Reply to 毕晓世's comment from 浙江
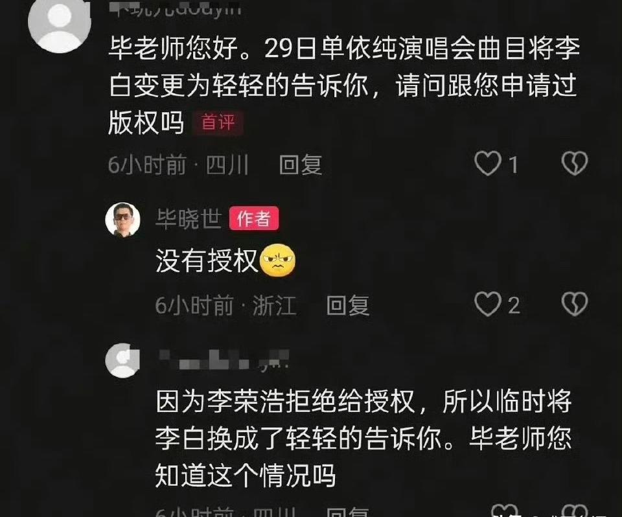Viewport: 622px width, 517px height. pyautogui.click(x=347, y=306)
